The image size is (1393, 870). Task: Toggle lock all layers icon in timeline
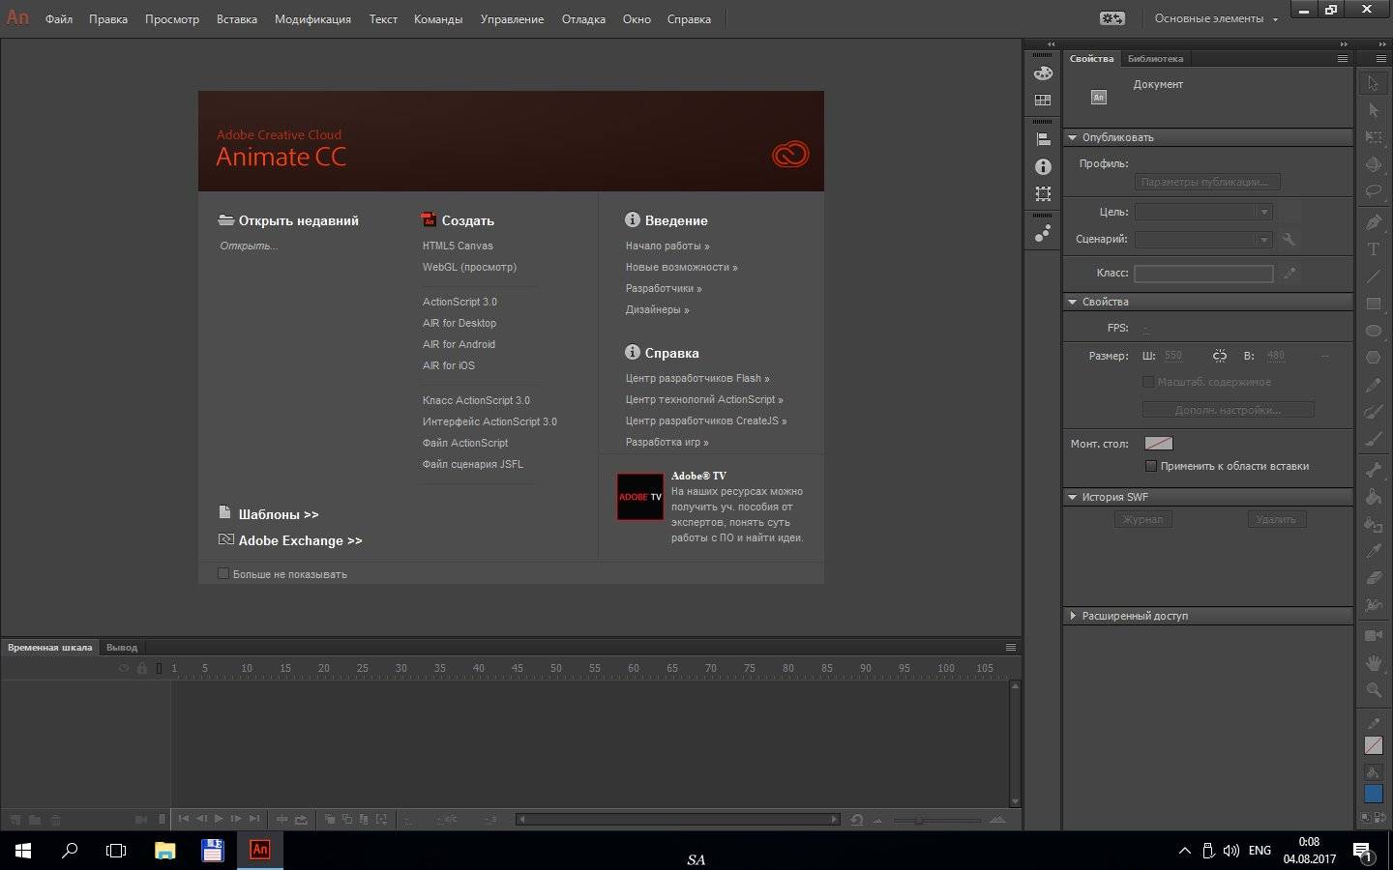(x=142, y=668)
